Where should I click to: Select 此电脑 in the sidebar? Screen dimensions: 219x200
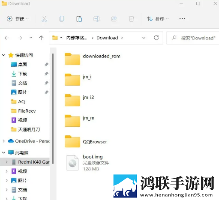pos(18,152)
